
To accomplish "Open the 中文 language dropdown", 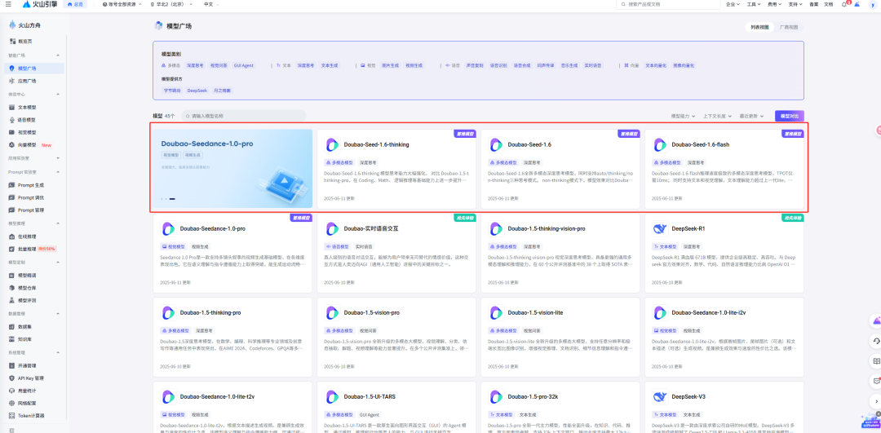I will click(210, 4).
